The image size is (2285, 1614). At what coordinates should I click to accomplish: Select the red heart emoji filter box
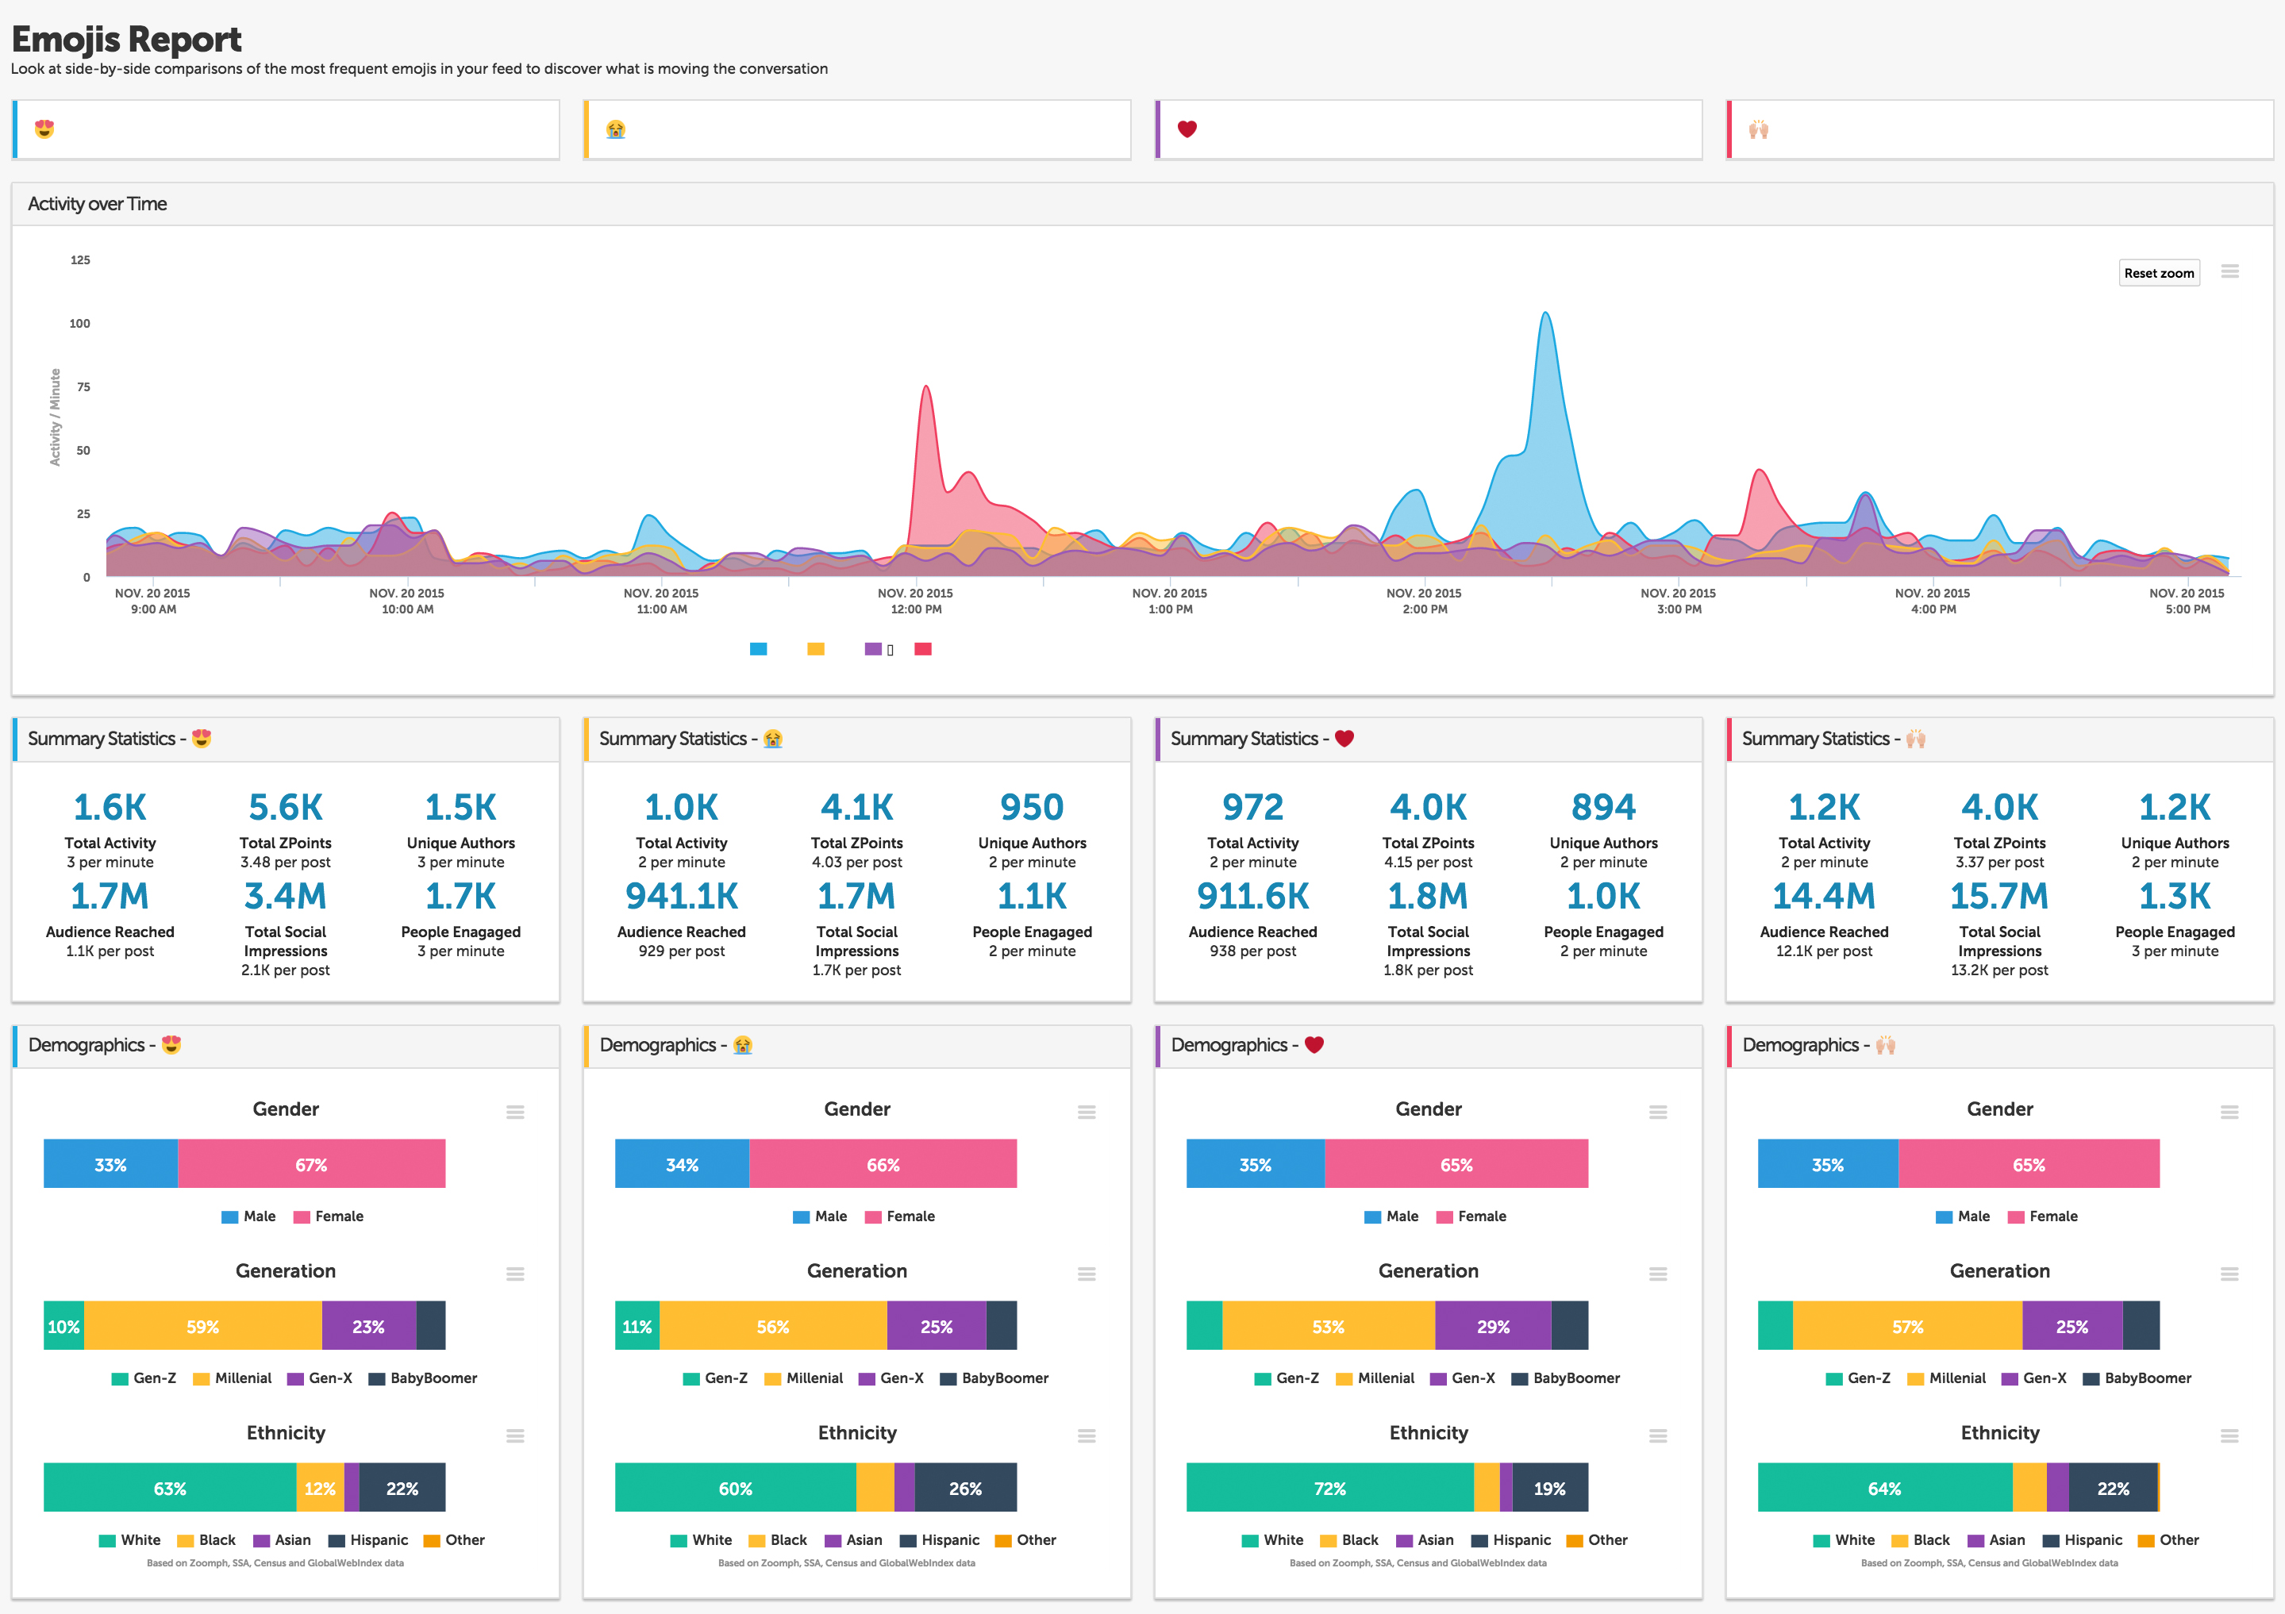(x=1428, y=129)
